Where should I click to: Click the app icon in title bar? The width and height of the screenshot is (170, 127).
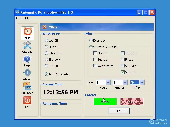click(17, 12)
